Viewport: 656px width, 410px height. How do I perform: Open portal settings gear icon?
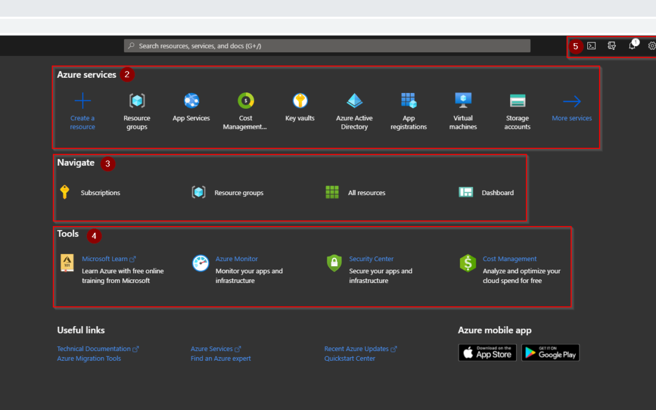[x=652, y=46]
